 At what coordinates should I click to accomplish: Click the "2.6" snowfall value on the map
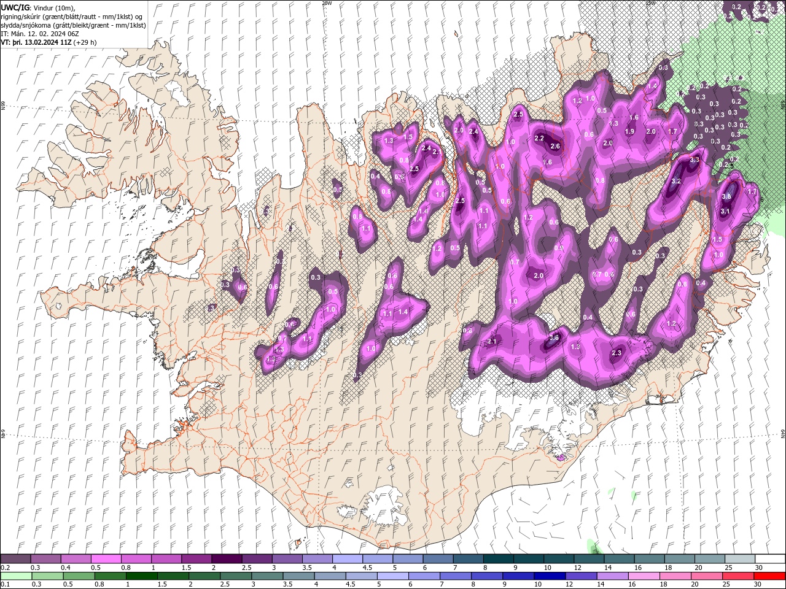pyautogui.click(x=555, y=146)
